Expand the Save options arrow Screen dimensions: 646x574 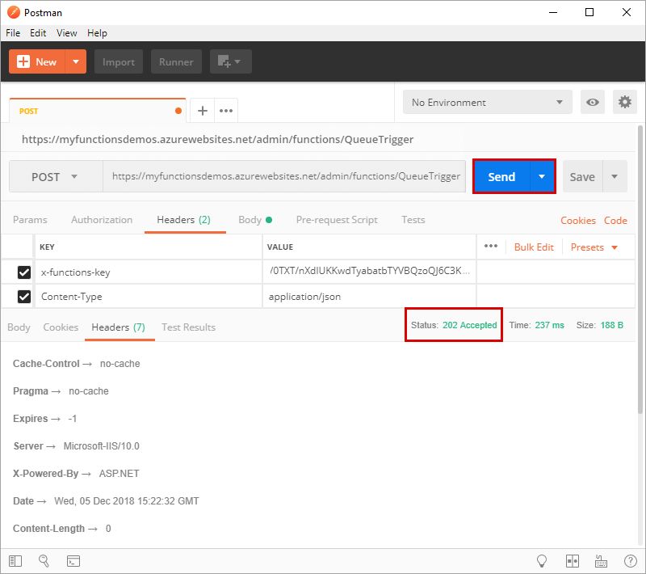[615, 176]
